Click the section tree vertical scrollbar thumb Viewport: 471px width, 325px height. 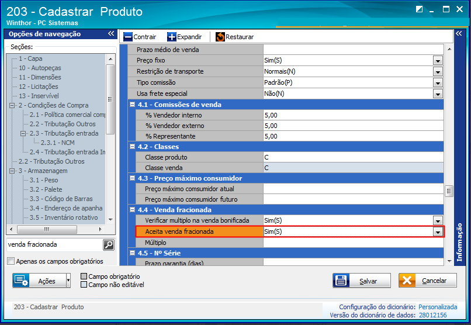[x=110, y=99]
